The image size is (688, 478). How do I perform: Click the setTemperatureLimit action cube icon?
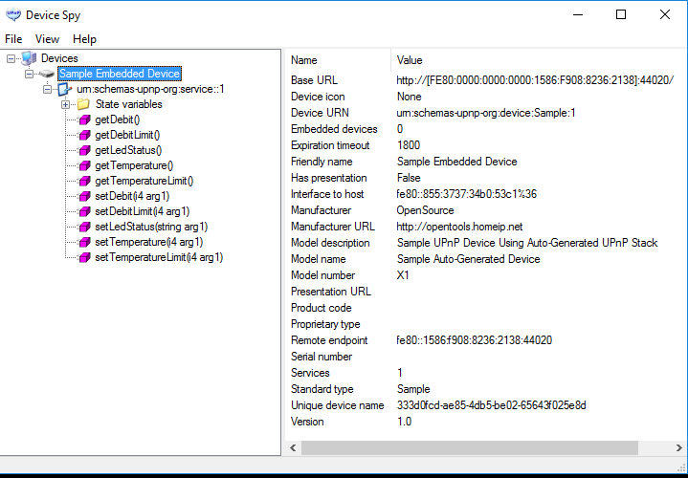[83, 257]
